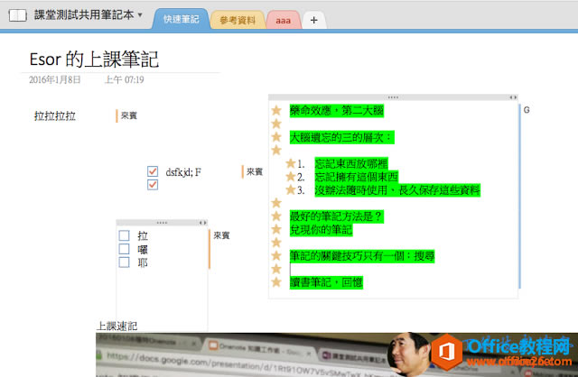This screenshot has height=377, width=578.
Task: Click the highlighted text 大腦遺忘的三的層次：
Action: 341,137
